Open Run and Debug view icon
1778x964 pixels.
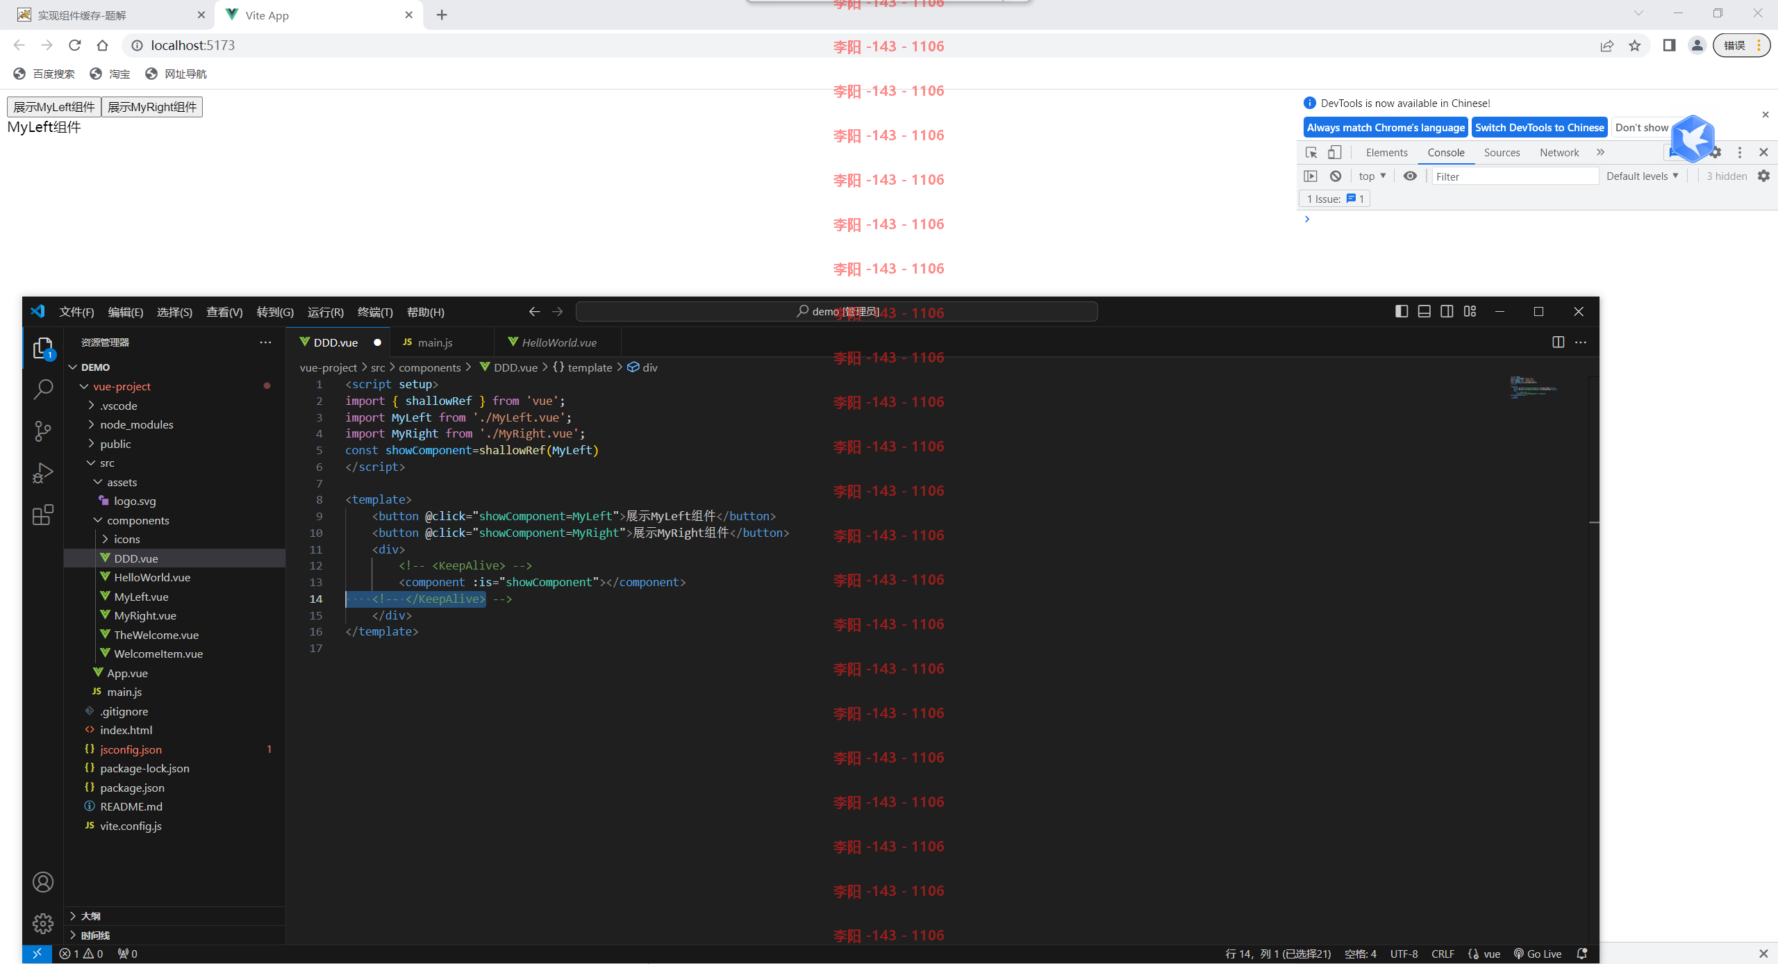click(x=43, y=473)
